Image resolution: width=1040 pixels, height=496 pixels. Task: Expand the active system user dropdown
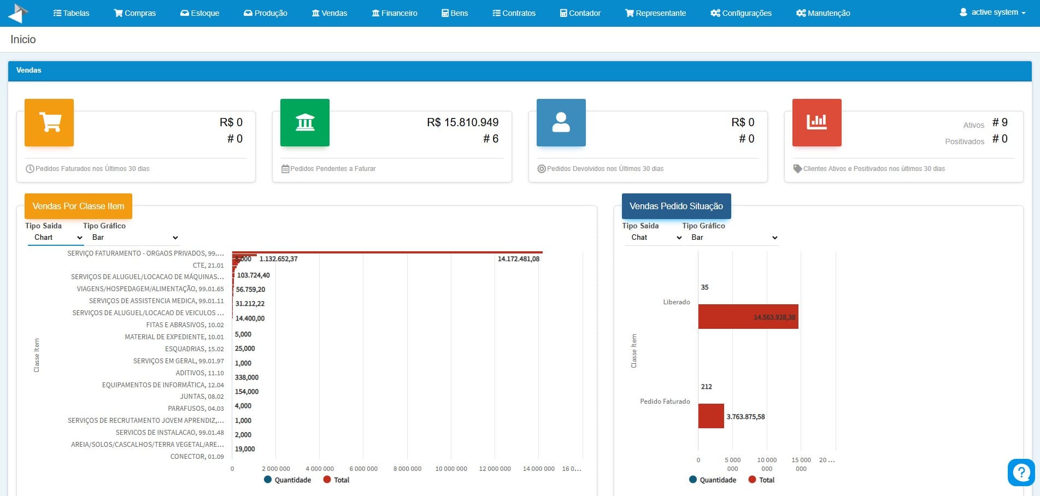tap(992, 12)
